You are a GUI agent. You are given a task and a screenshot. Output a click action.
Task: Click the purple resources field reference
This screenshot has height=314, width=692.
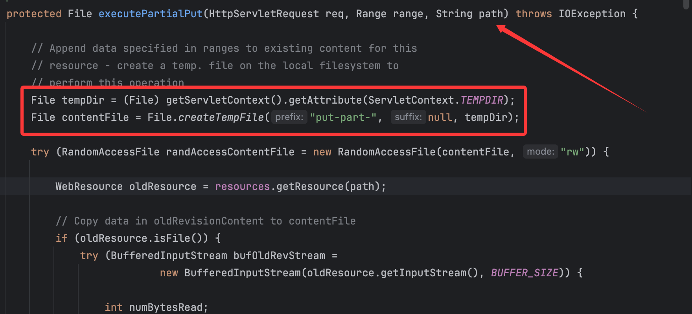pyautogui.click(x=242, y=186)
